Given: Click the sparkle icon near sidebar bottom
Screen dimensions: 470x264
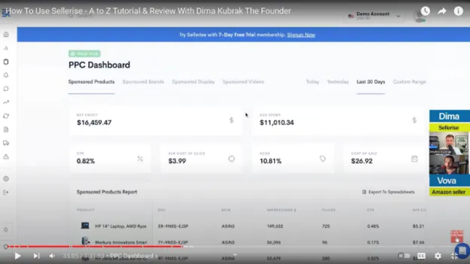Looking at the screenshot, I should (6, 230).
